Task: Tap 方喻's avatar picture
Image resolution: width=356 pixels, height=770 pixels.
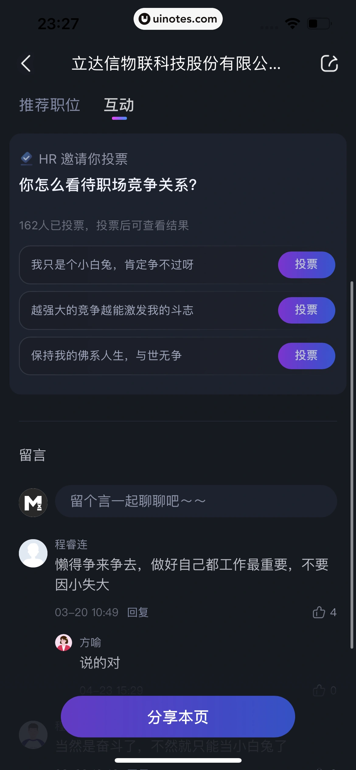Action: point(64,642)
